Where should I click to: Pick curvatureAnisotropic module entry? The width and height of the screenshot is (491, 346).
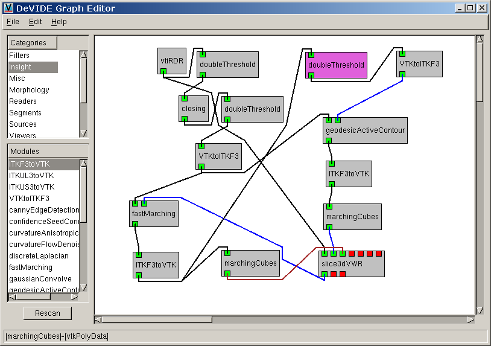44,233
